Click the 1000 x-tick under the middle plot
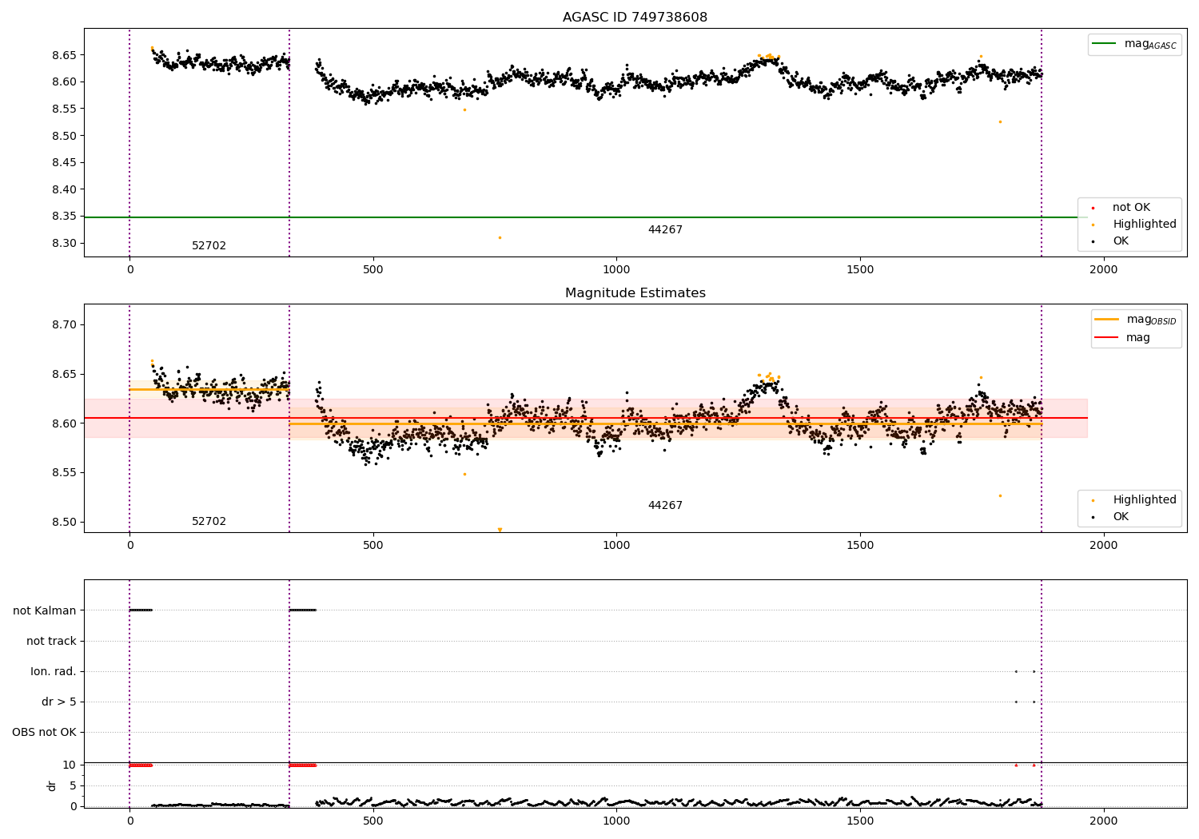The image size is (1199, 839). (x=616, y=546)
